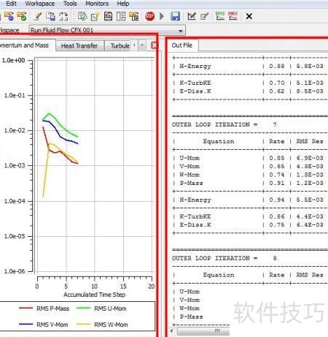Click the tab scroll right arrow
This screenshot has height=337, width=328.
click(x=142, y=45)
